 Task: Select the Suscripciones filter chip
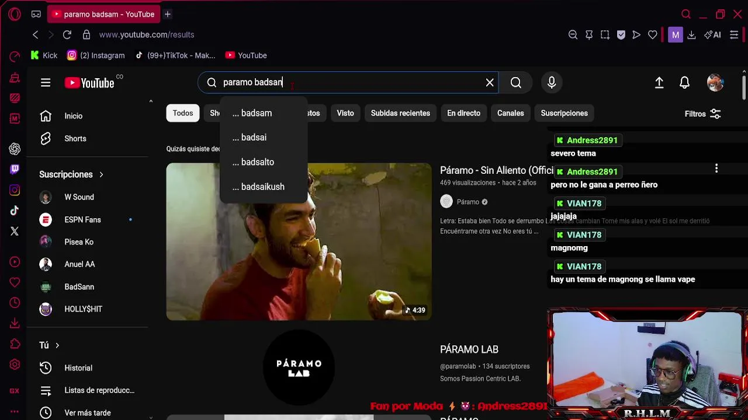(564, 113)
